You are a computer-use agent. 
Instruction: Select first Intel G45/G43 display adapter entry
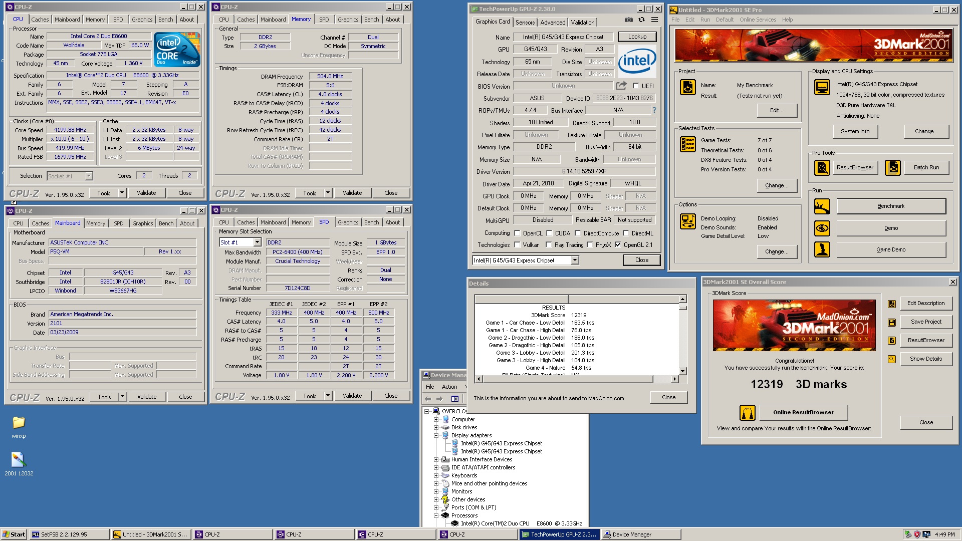coord(501,443)
